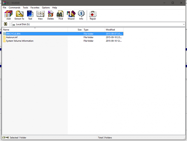Minimize the WinRAR window
187x141 pixels.
tap(164, 3)
